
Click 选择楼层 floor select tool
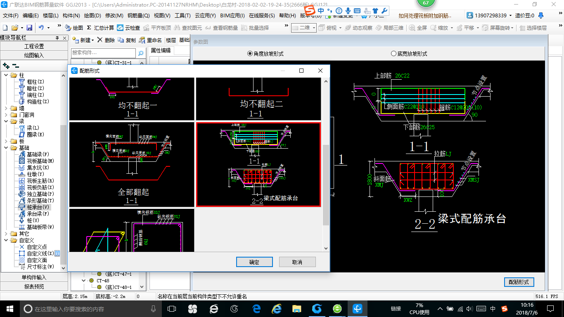(533, 28)
